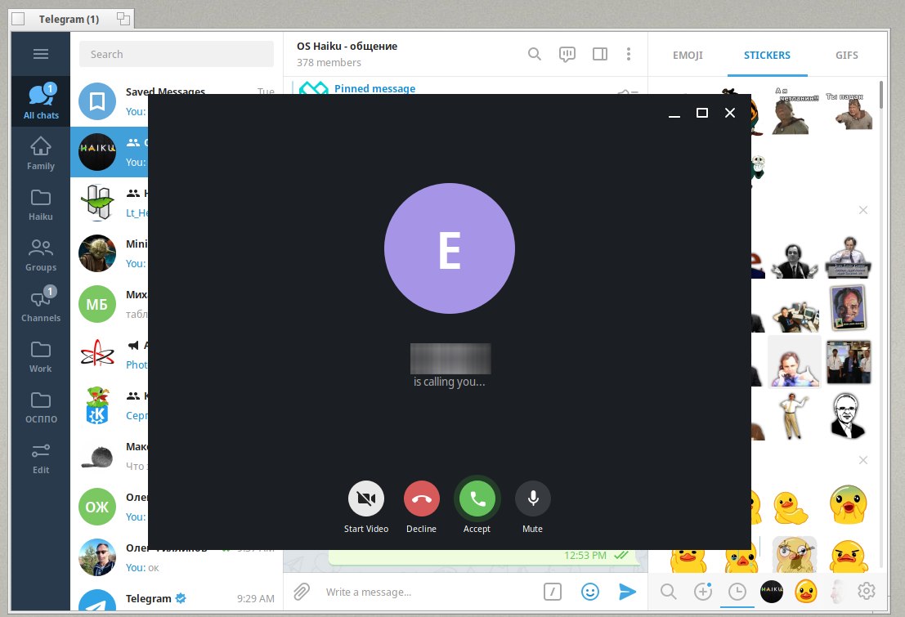Open chat with atom logo avatar

pos(97,355)
